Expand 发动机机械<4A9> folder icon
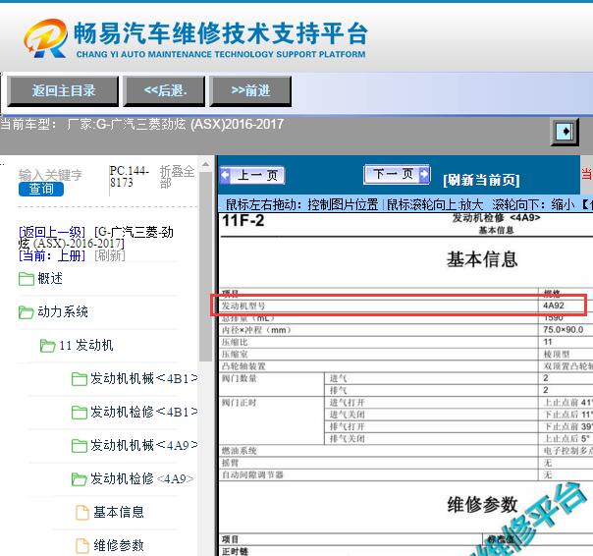 [80, 445]
